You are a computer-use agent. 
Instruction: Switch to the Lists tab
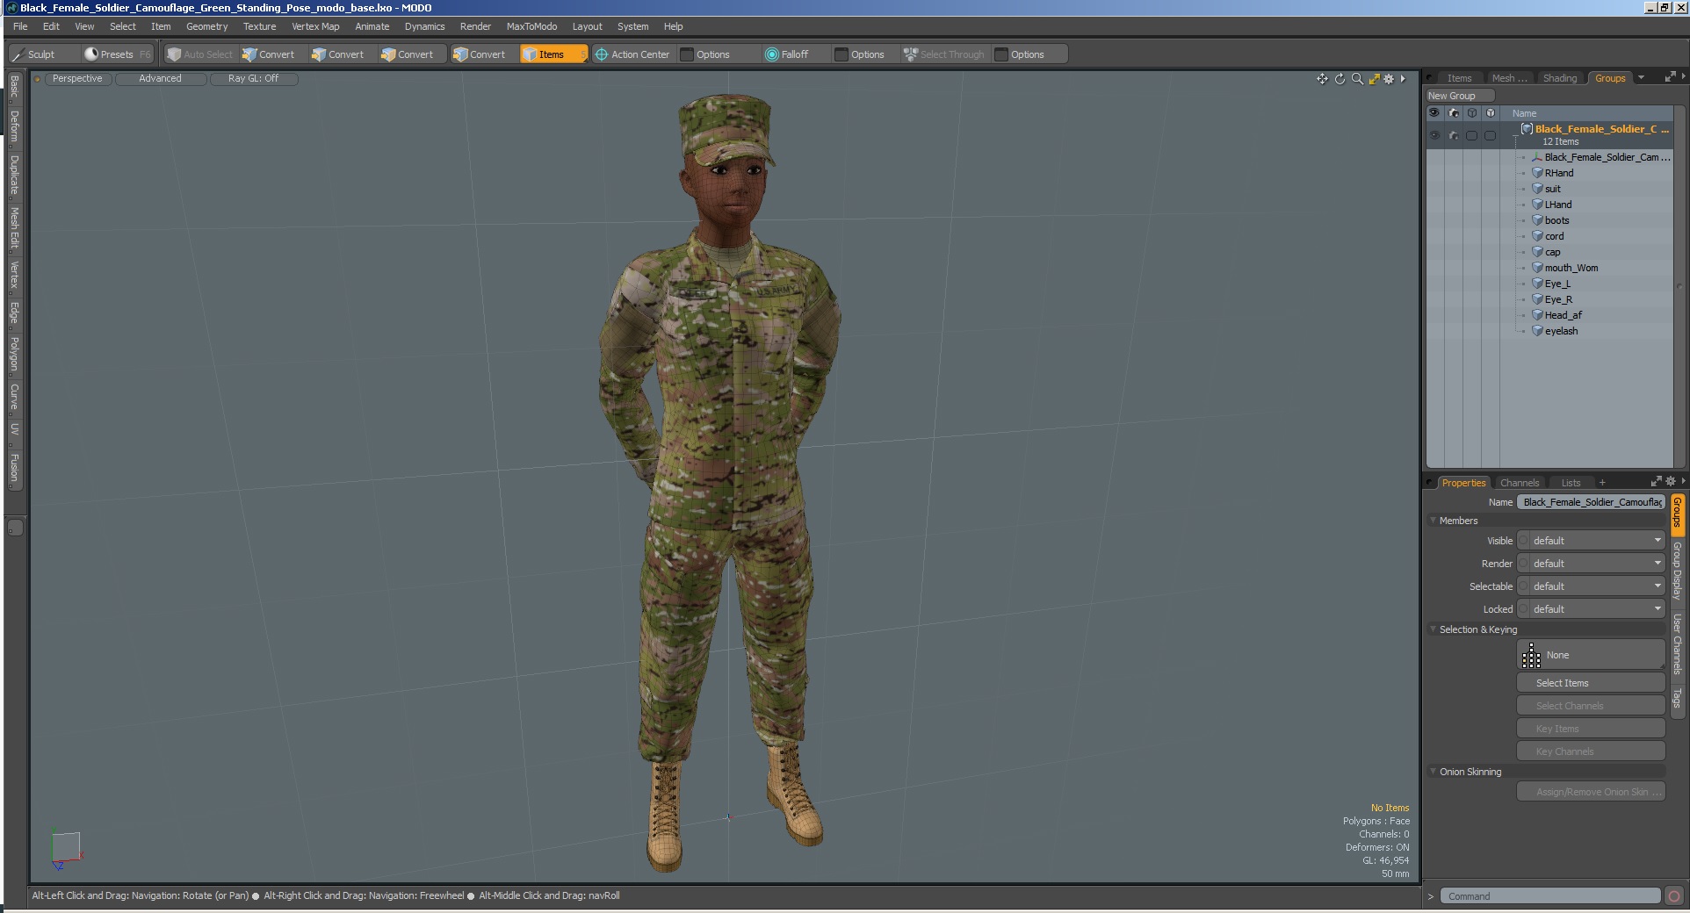coord(1571,483)
